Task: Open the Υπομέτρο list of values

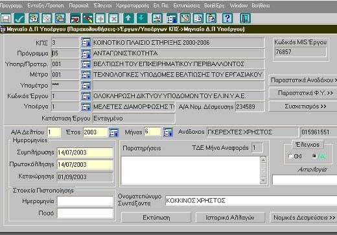Action: click(86, 86)
